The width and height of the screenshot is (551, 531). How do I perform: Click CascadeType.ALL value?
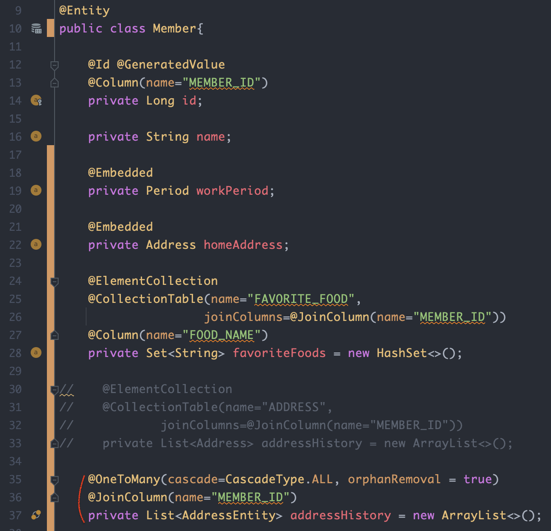click(279, 479)
